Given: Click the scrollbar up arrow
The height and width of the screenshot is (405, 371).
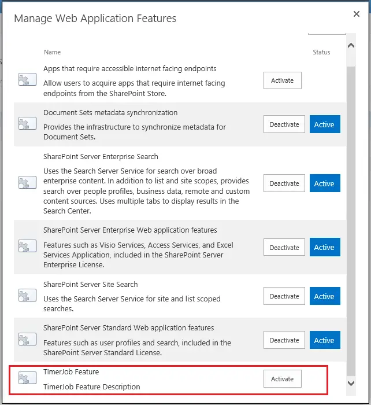Looking at the screenshot, I should [351, 46].
